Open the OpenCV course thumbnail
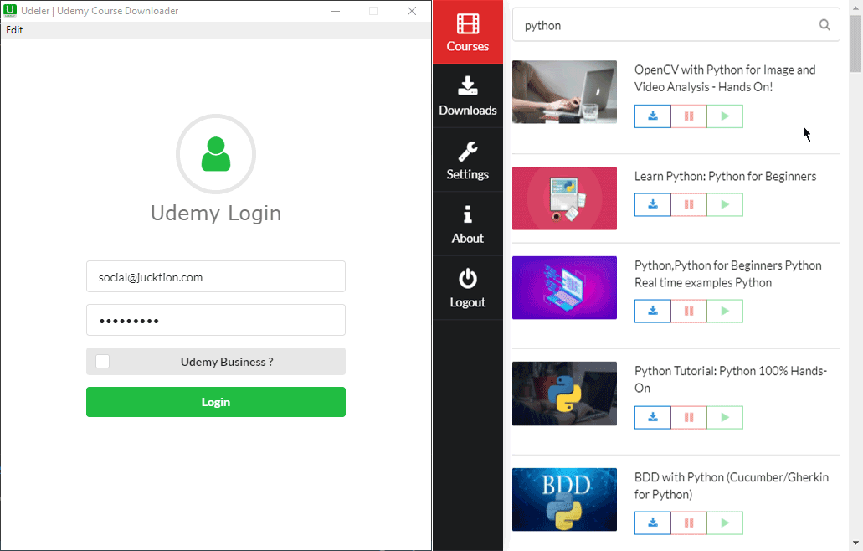 (x=564, y=92)
